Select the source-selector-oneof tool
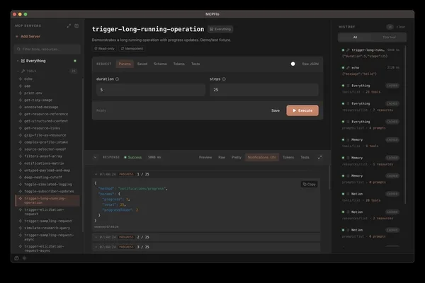 [45, 149]
